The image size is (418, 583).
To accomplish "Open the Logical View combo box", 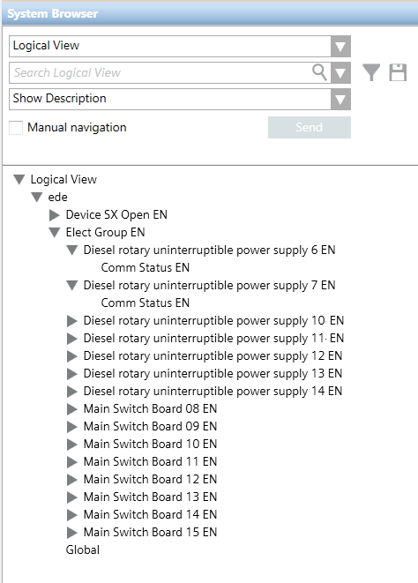I will pyautogui.click(x=180, y=47).
